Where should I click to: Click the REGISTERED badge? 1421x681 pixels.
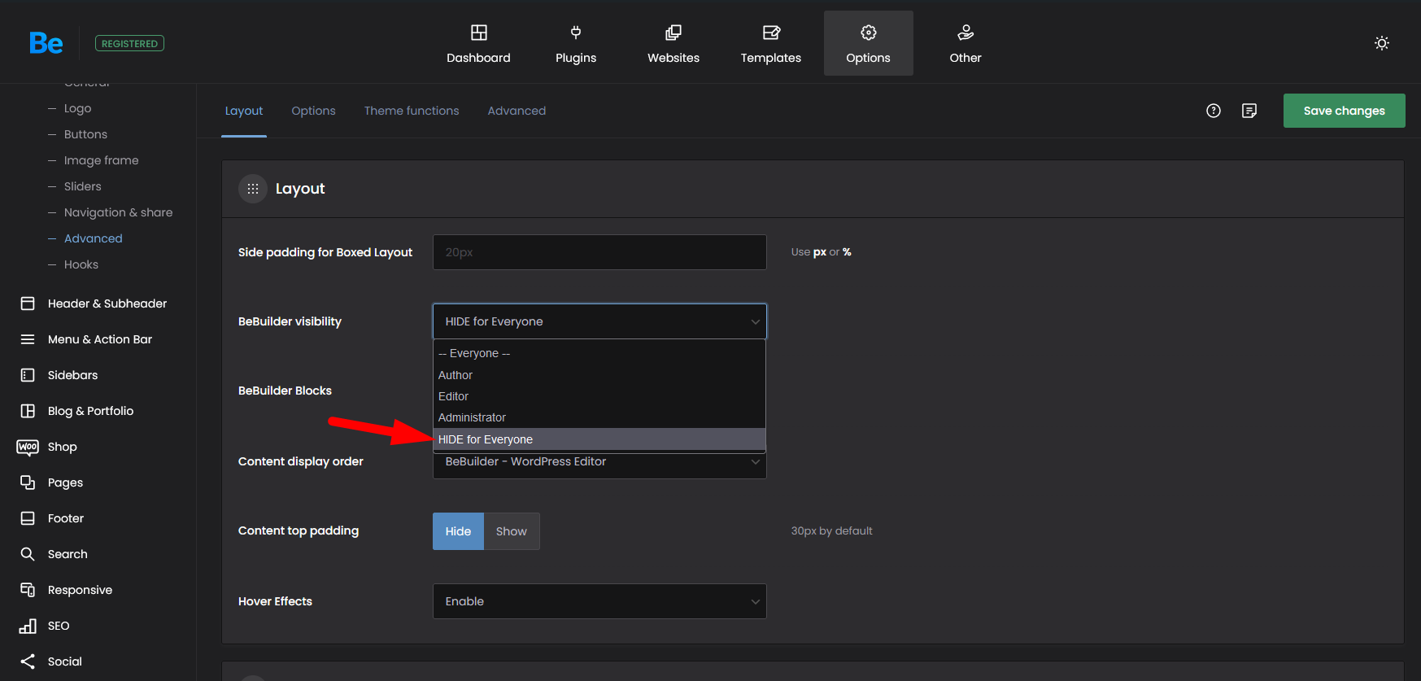click(129, 43)
